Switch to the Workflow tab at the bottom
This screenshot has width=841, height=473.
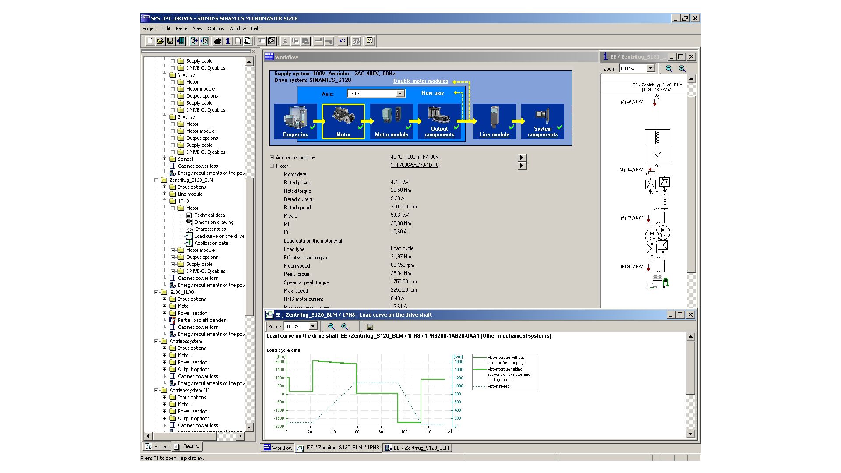coord(278,448)
